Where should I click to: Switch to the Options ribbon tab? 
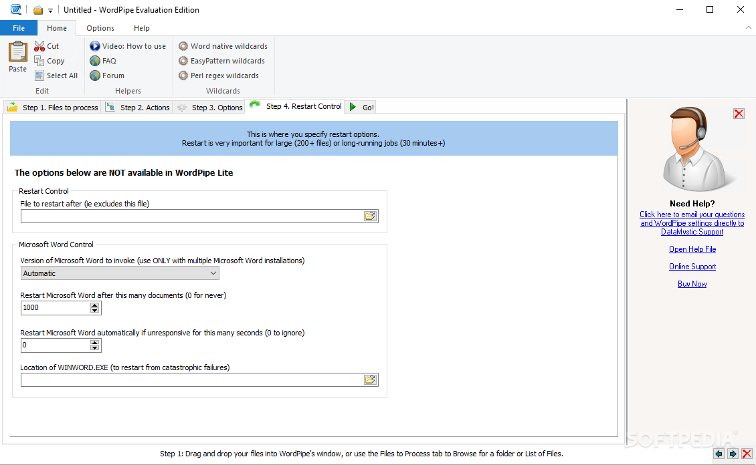pyautogui.click(x=100, y=28)
